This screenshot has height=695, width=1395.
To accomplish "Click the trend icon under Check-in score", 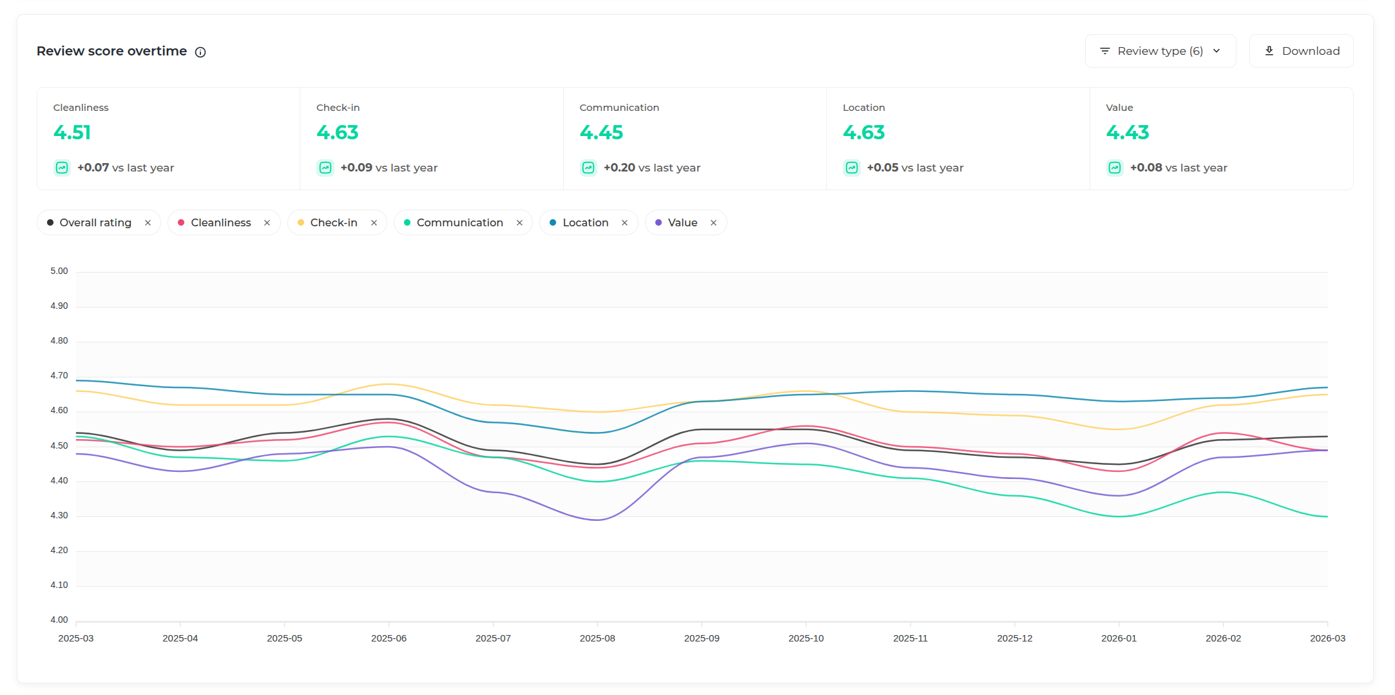I will [x=325, y=168].
